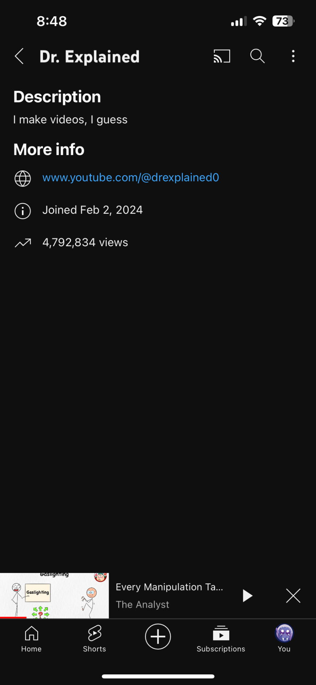Tap the trending arrow icon beside views

(x=23, y=243)
